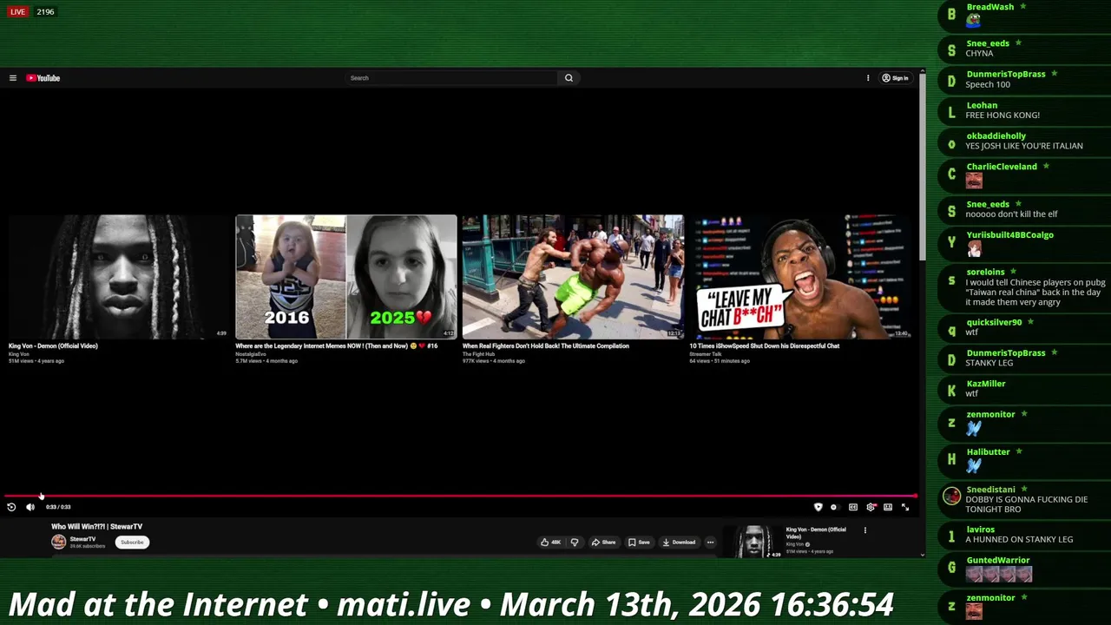The image size is (1111, 625).
Task: Click chat username Leohan
Action: tap(982, 105)
